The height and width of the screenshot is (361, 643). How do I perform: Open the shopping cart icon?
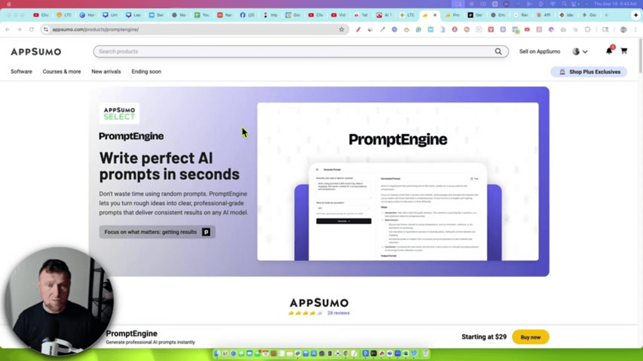pos(624,51)
